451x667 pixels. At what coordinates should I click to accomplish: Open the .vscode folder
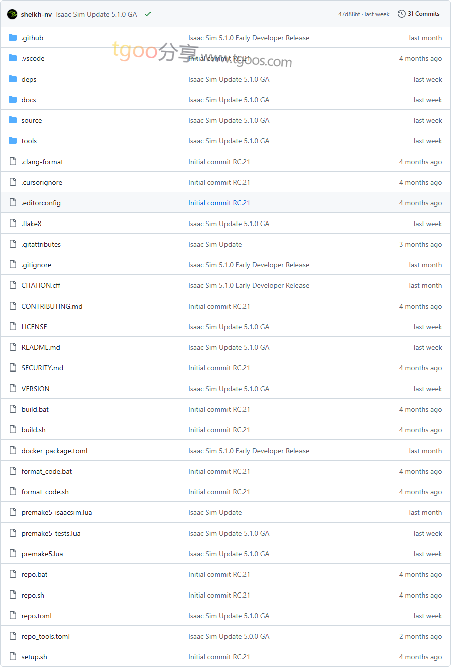[33, 58]
